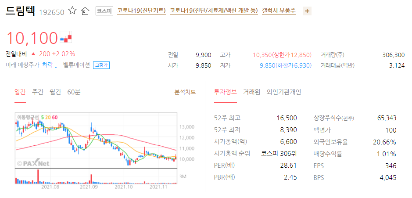Open company homepage via house icon
412x198 pixels.
(85, 11)
